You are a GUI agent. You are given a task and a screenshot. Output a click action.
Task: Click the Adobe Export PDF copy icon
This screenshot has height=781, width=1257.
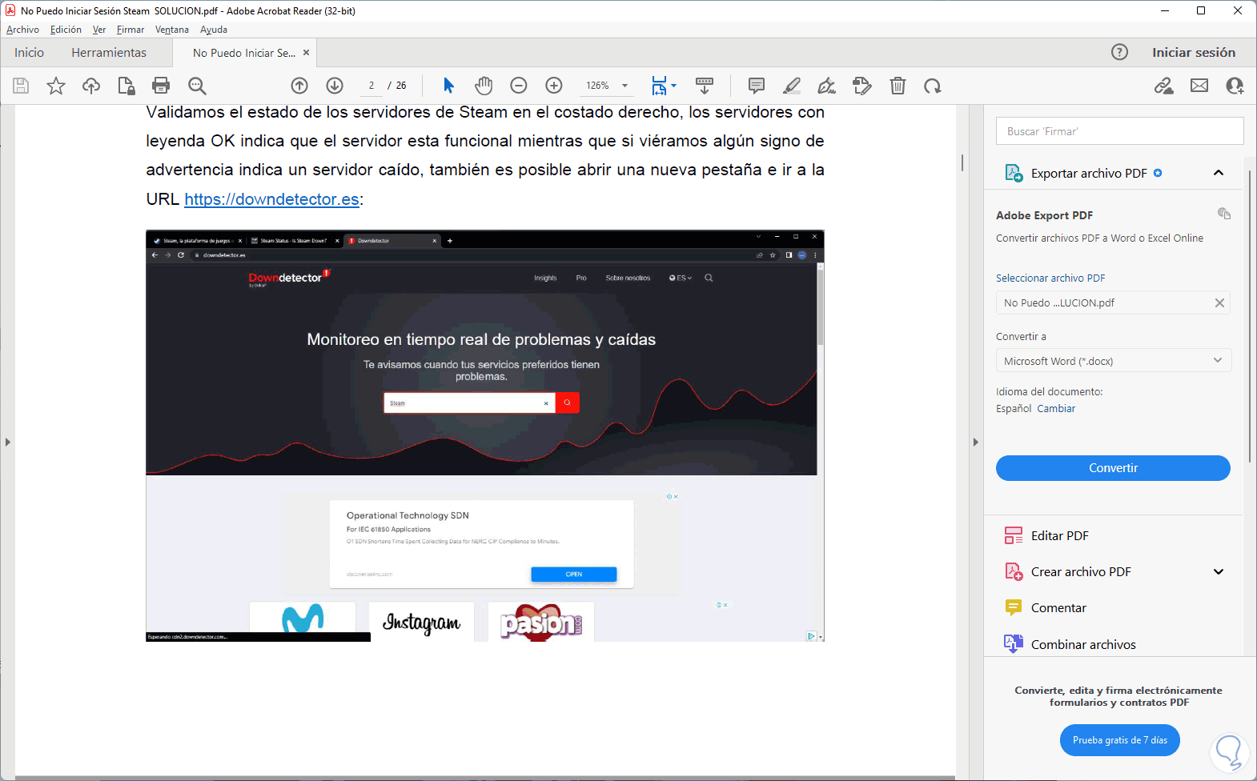(1223, 214)
